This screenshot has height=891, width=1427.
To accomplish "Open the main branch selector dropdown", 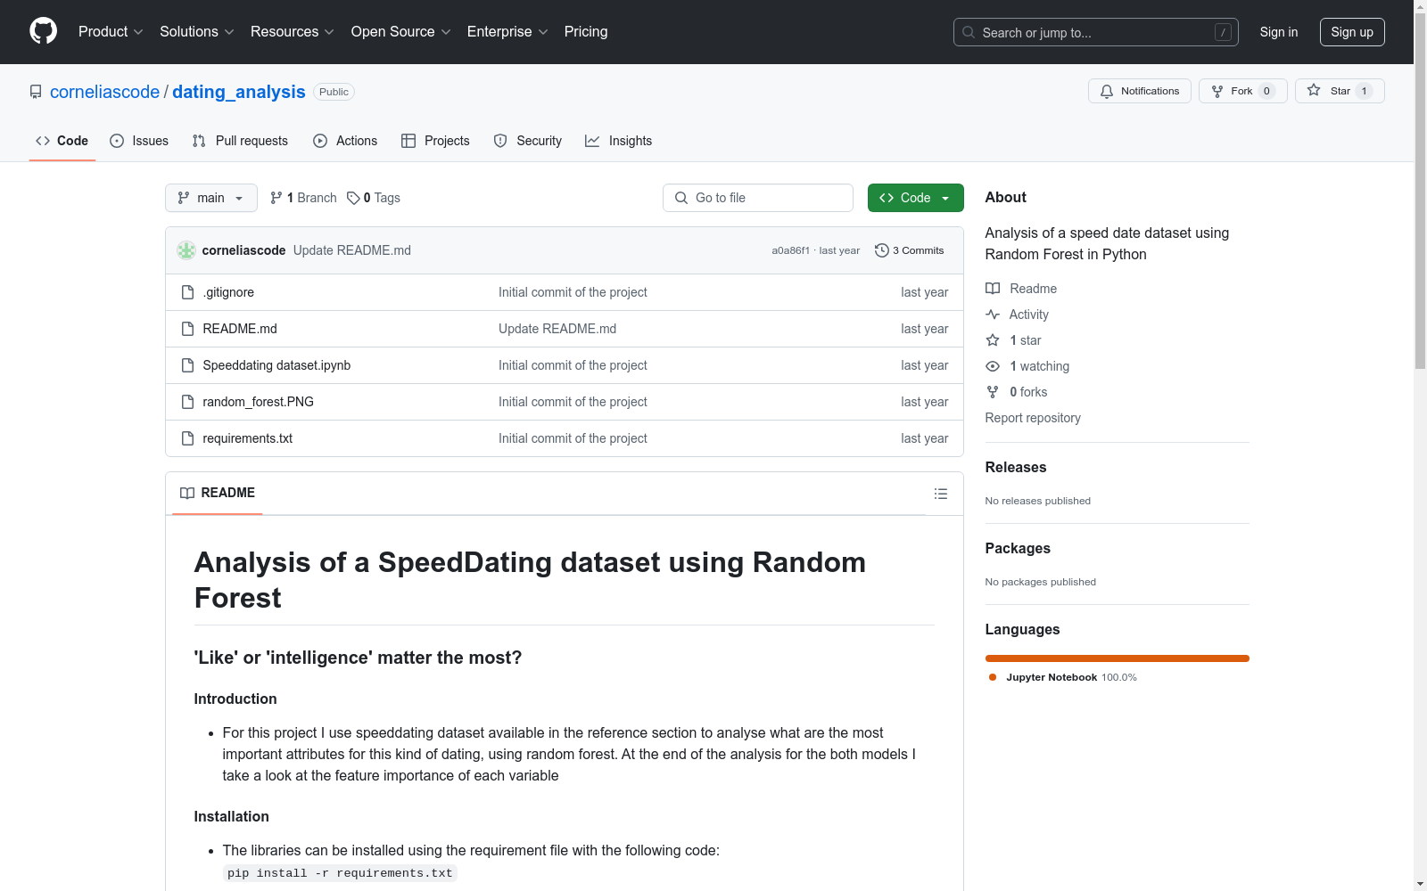I will (211, 198).
